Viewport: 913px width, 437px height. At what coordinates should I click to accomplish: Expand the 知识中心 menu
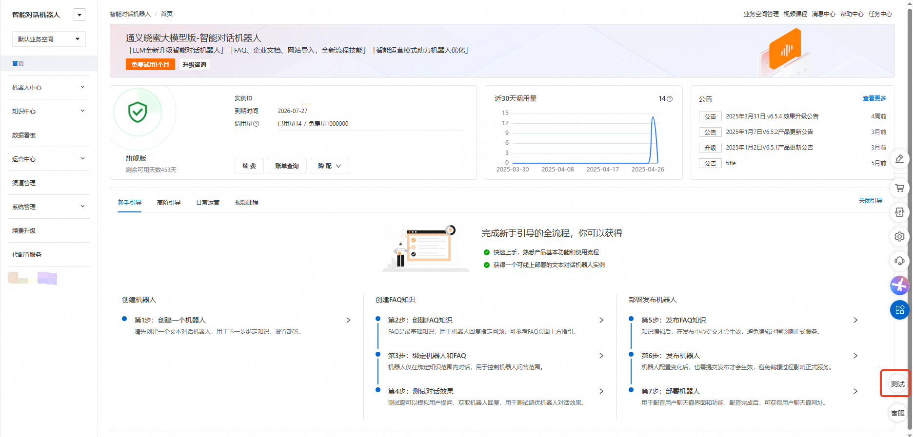49,111
